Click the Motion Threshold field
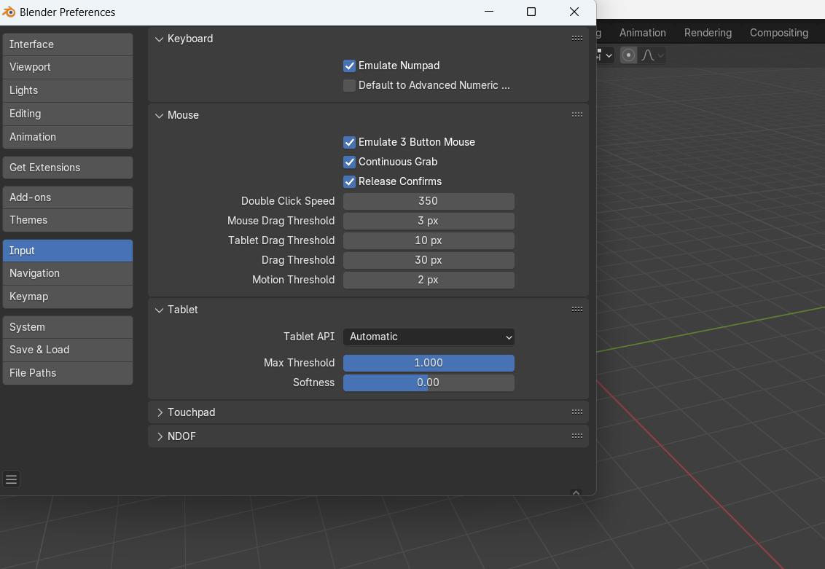This screenshot has height=569, width=825. pos(429,280)
